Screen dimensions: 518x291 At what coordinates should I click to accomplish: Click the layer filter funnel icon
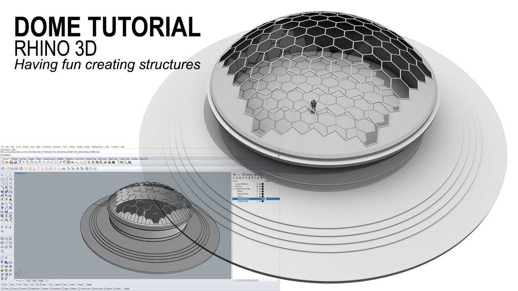(252, 177)
